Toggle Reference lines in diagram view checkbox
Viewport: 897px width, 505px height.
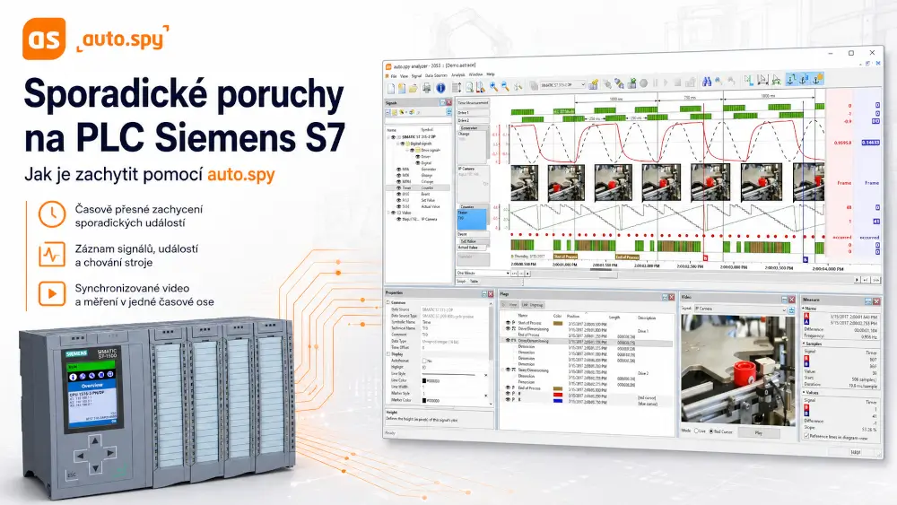pyautogui.click(x=806, y=436)
